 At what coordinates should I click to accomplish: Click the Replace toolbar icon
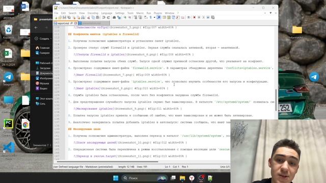point(119,17)
